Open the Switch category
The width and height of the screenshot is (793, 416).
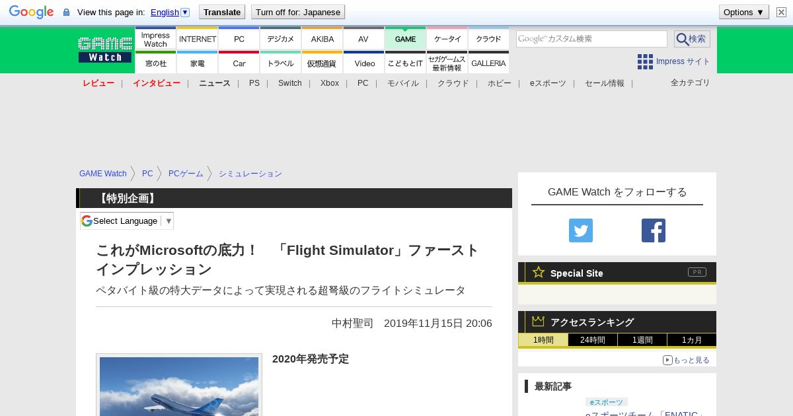pyautogui.click(x=289, y=83)
